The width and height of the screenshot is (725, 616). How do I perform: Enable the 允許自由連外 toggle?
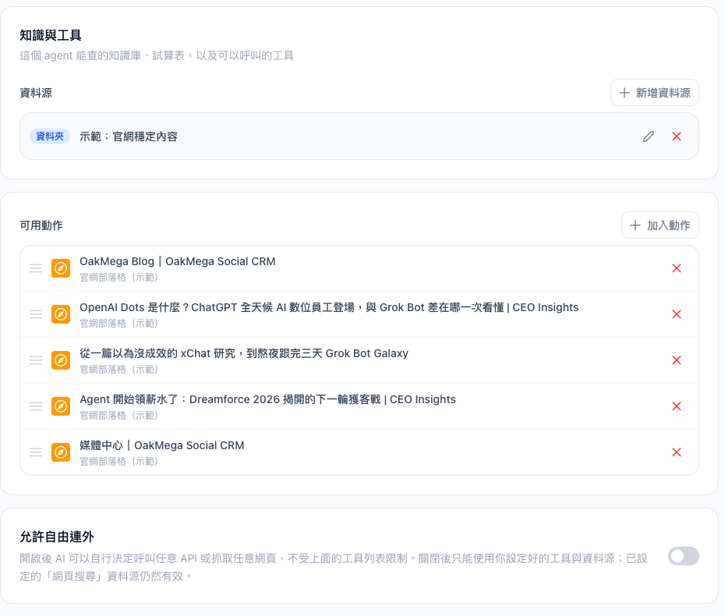pos(684,556)
